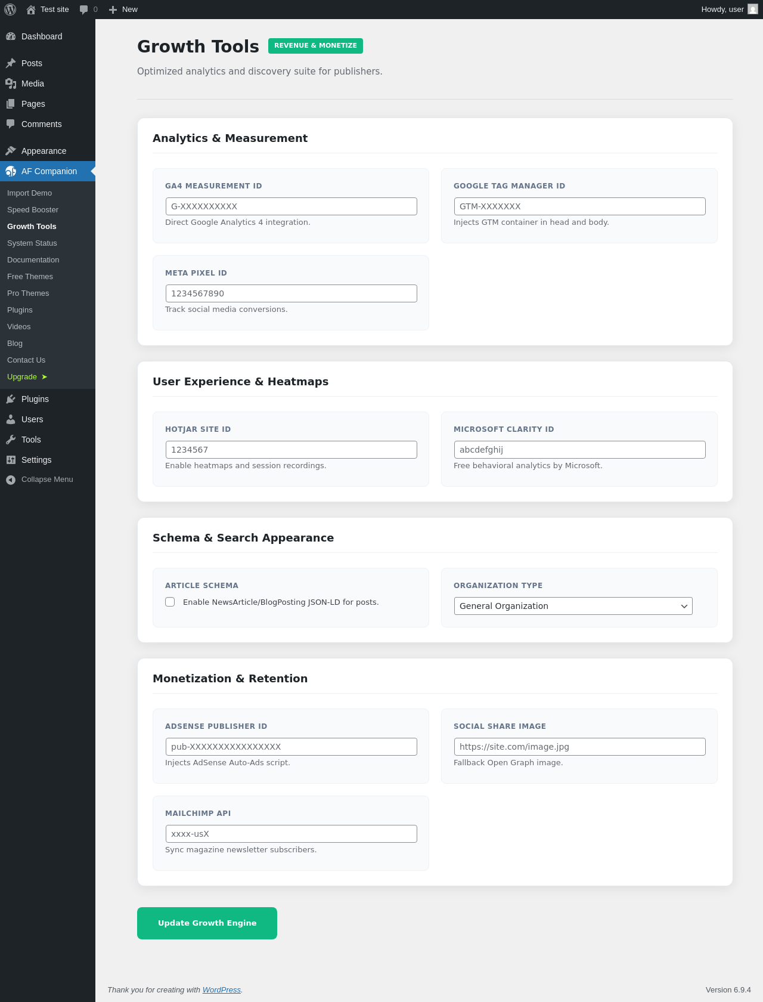Open the Organization Type dropdown

coord(573,606)
